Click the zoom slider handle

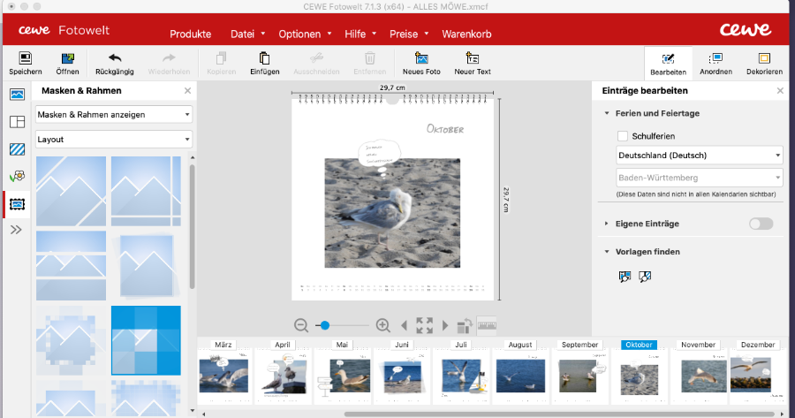[x=325, y=325]
